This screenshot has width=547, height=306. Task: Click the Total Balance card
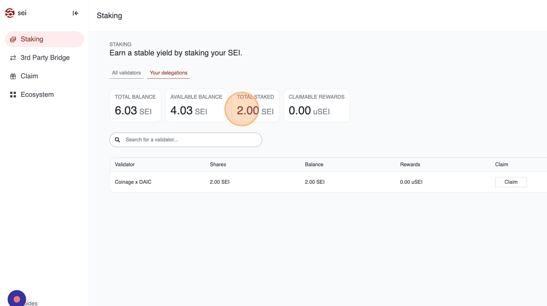pos(135,106)
